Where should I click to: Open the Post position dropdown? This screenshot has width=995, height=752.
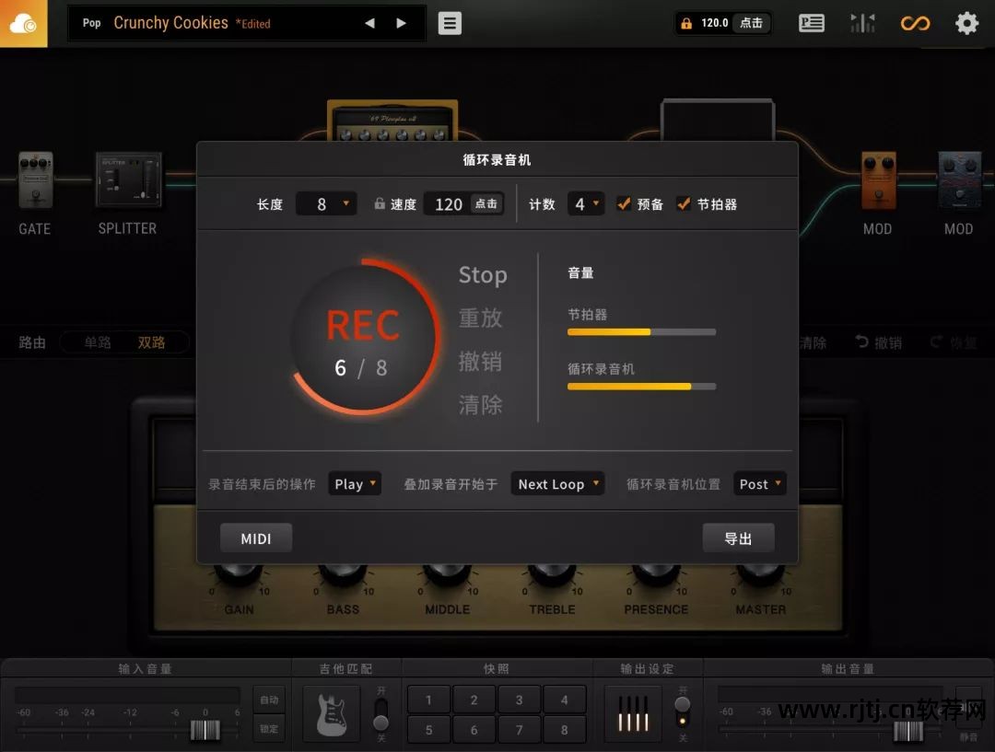tap(759, 483)
